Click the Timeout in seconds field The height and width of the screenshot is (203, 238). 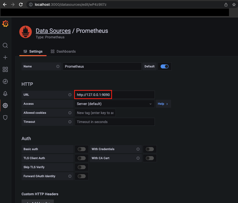(114, 122)
